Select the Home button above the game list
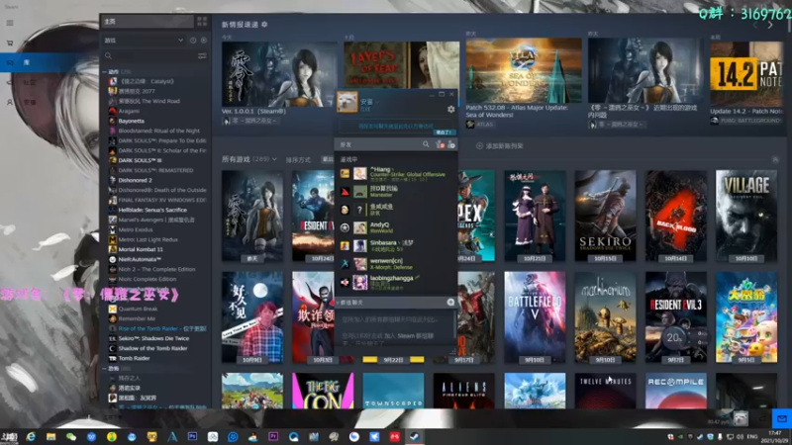Image resolution: width=792 pixels, height=445 pixels. click(x=148, y=21)
